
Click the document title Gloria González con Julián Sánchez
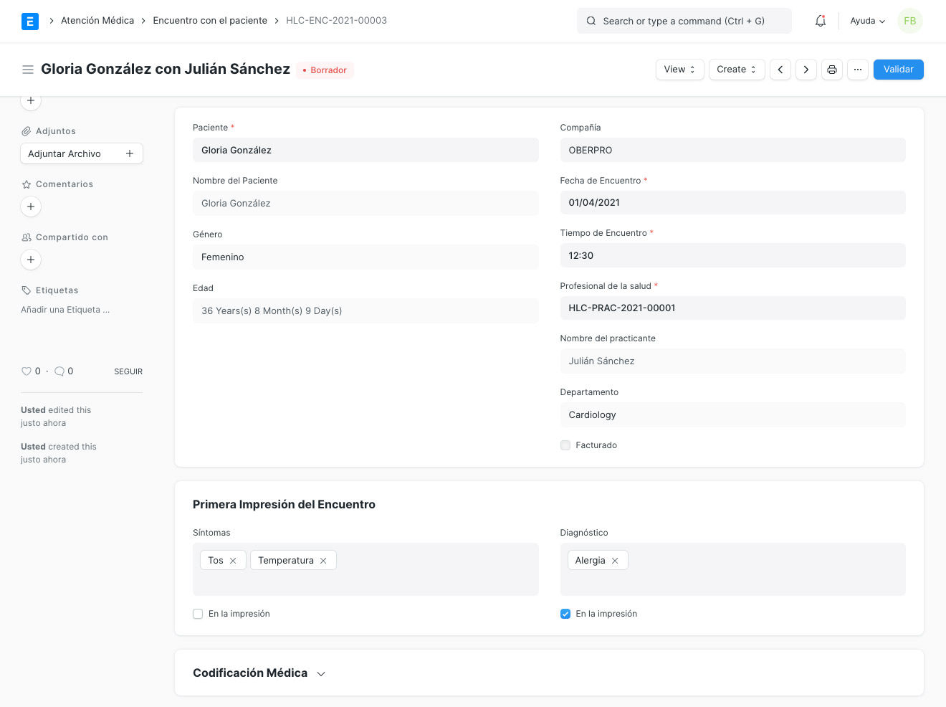click(x=166, y=69)
